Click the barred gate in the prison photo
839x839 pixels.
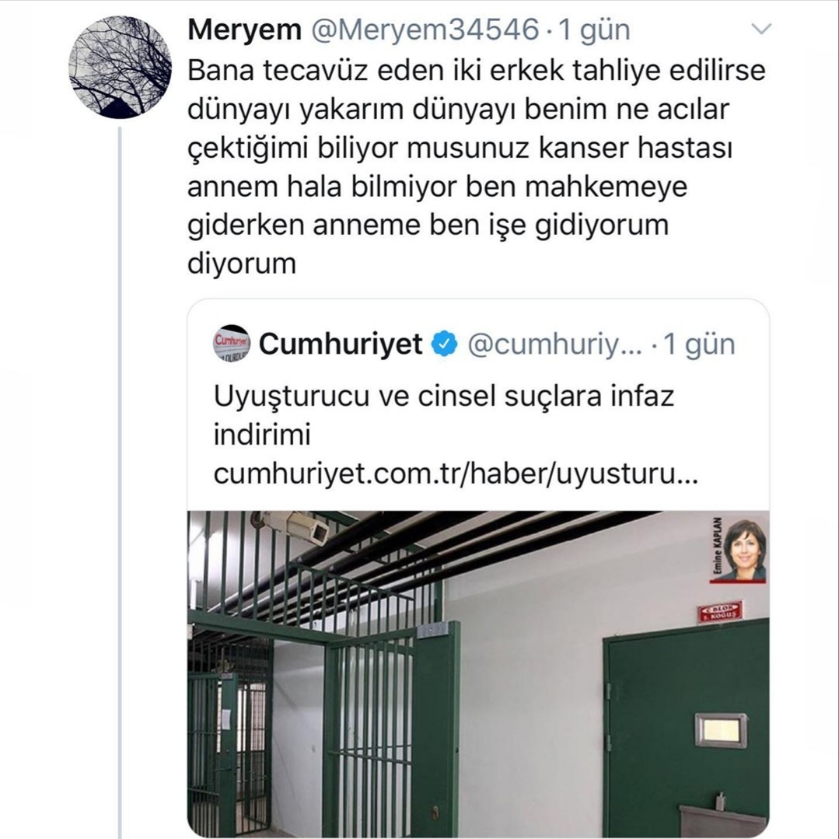tap(393, 729)
